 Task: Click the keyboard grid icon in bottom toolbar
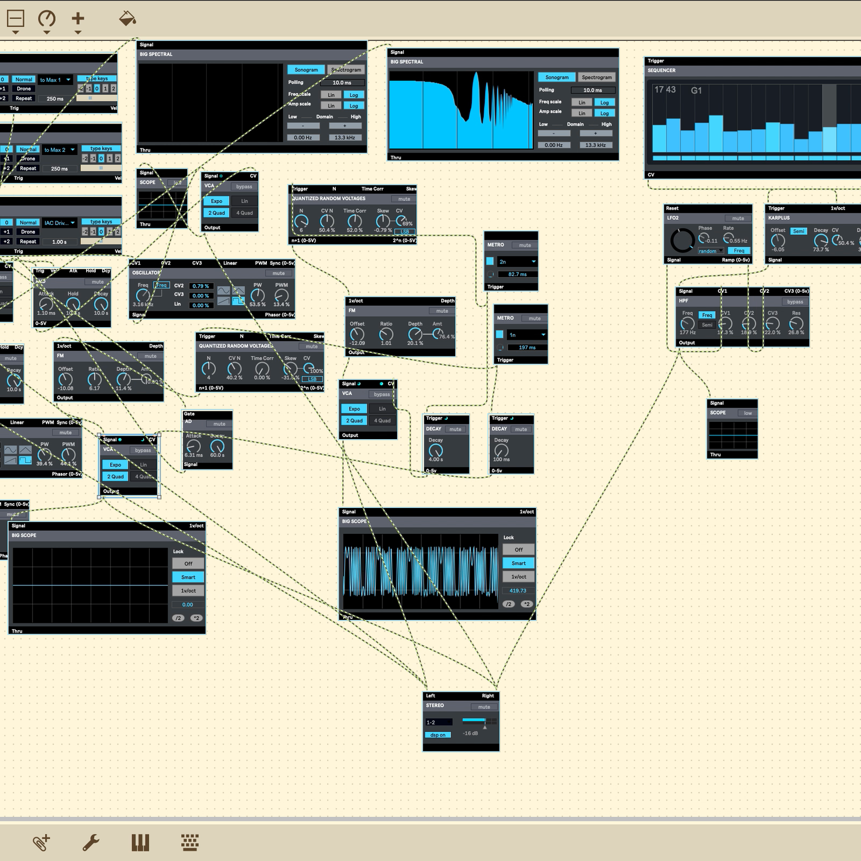190,843
